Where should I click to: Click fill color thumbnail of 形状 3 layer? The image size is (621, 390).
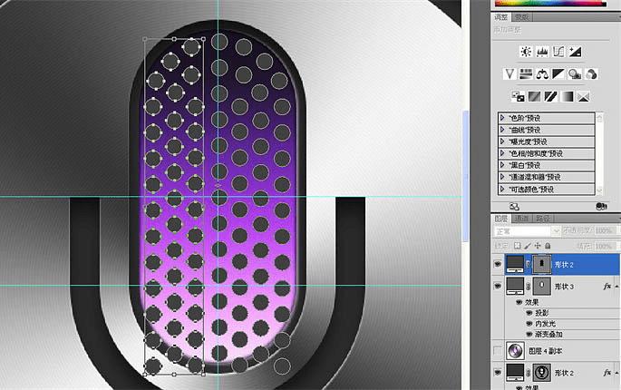[x=515, y=287]
